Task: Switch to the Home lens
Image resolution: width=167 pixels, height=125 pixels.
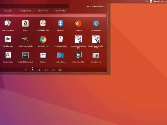Action: click(25, 70)
